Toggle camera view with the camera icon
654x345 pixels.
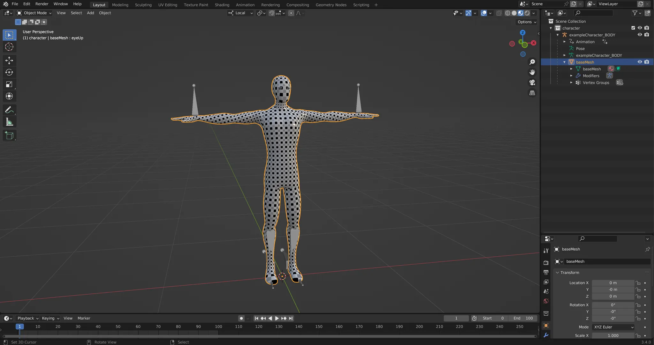[532, 83]
